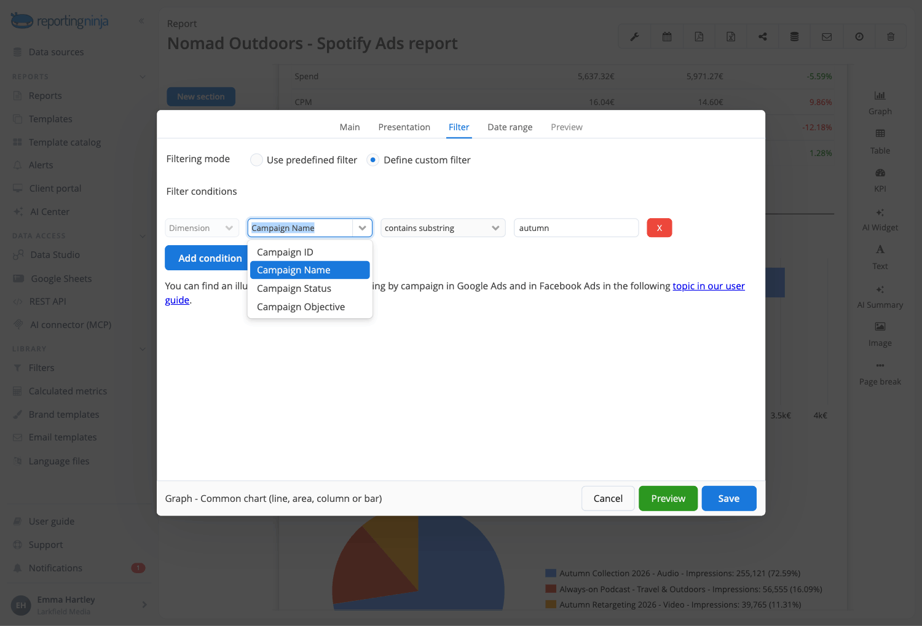The image size is (922, 626).
Task: Click the filter value field containing 'autumn'
Action: tap(576, 228)
